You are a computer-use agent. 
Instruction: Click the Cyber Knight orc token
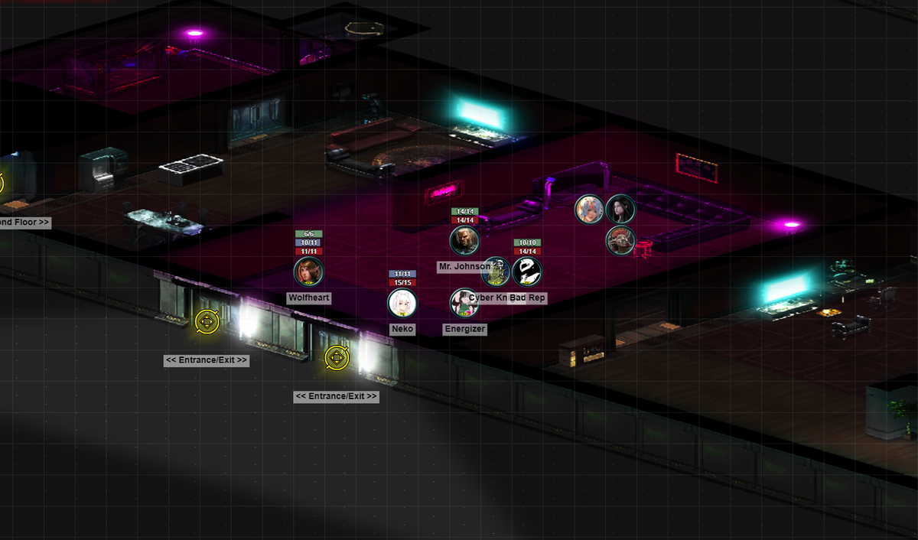(x=496, y=272)
